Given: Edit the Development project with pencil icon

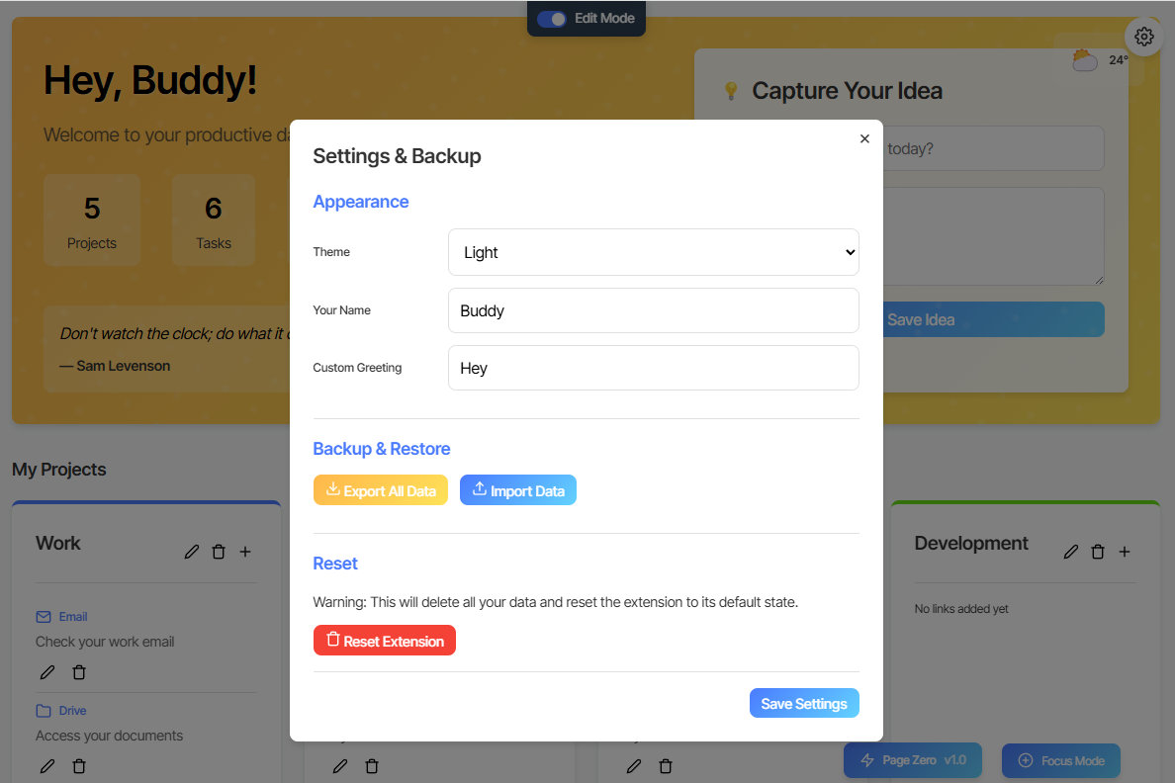Looking at the screenshot, I should point(1070,552).
